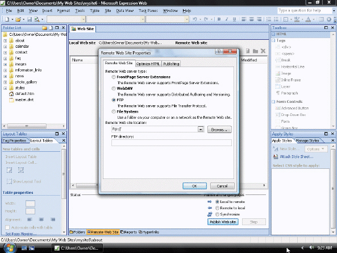This screenshot has height=253, width=337.
Task: Click the Highlight color toolbar icon
Action: pyautogui.click(x=297, y=19)
